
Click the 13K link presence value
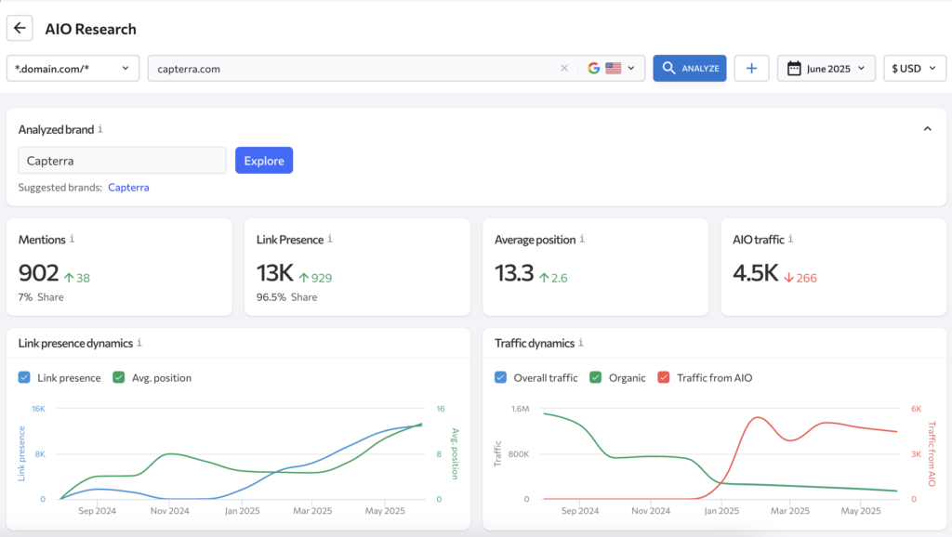click(x=274, y=272)
